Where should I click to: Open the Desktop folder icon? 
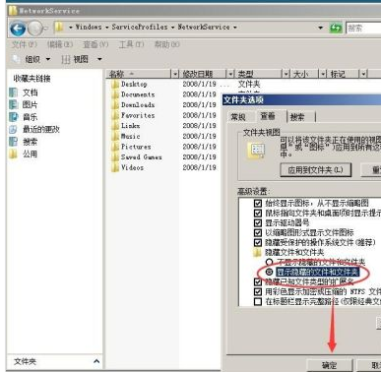pos(115,85)
